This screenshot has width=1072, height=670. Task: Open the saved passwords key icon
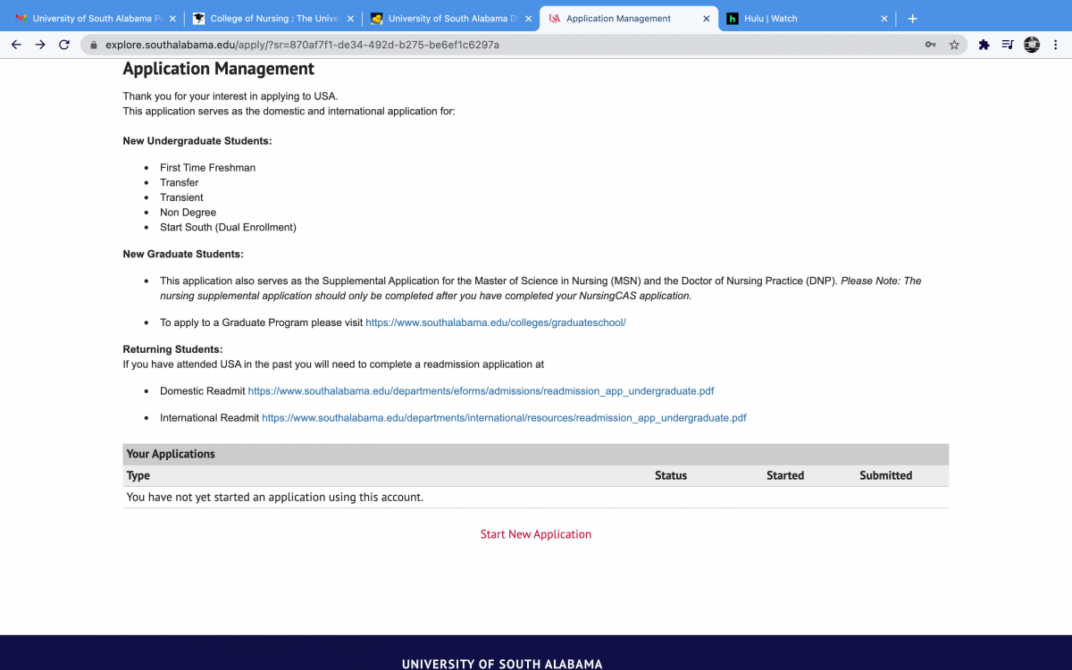tap(930, 45)
